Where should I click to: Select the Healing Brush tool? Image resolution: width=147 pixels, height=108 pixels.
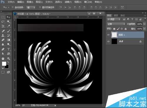(x=3, y=31)
